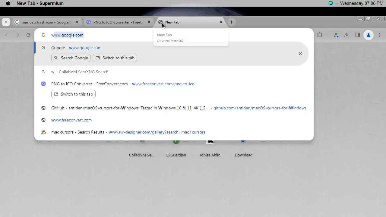386x217 pixels.
Task: Open the three-dot browser menu
Action: pos(379,35)
